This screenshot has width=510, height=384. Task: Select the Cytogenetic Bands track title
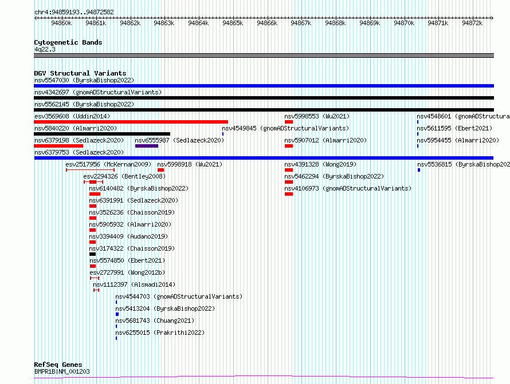click(x=68, y=42)
